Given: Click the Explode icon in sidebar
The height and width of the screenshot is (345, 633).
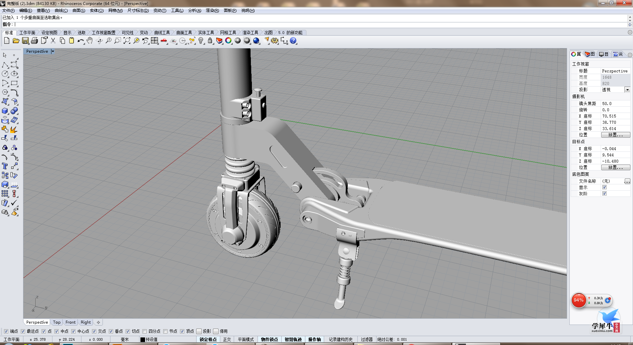Looking at the screenshot, I should coord(14,129).
